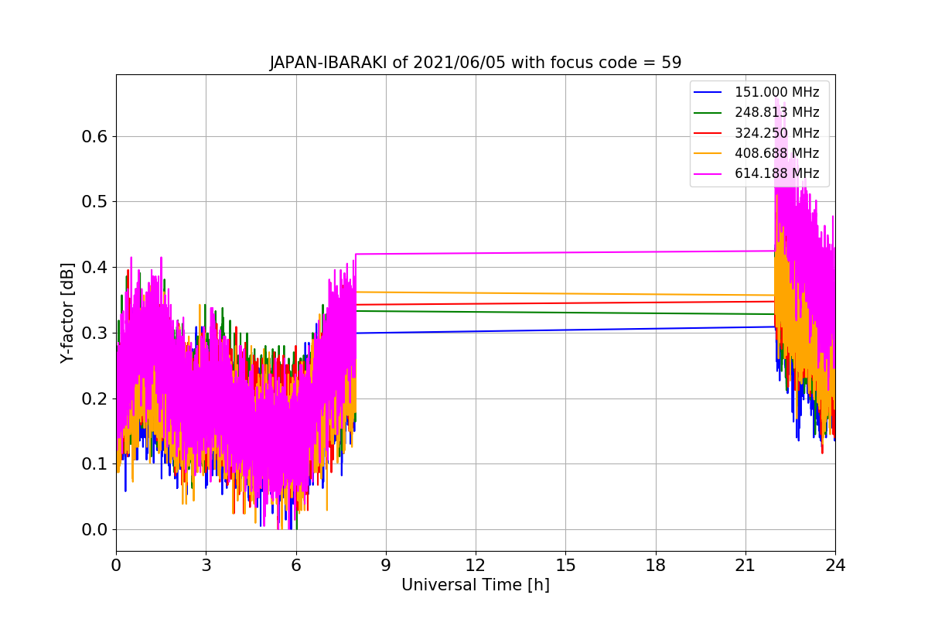928x619 pixels.
Task: Click the 24 x-axis tick label
Action: pos(835,566)
